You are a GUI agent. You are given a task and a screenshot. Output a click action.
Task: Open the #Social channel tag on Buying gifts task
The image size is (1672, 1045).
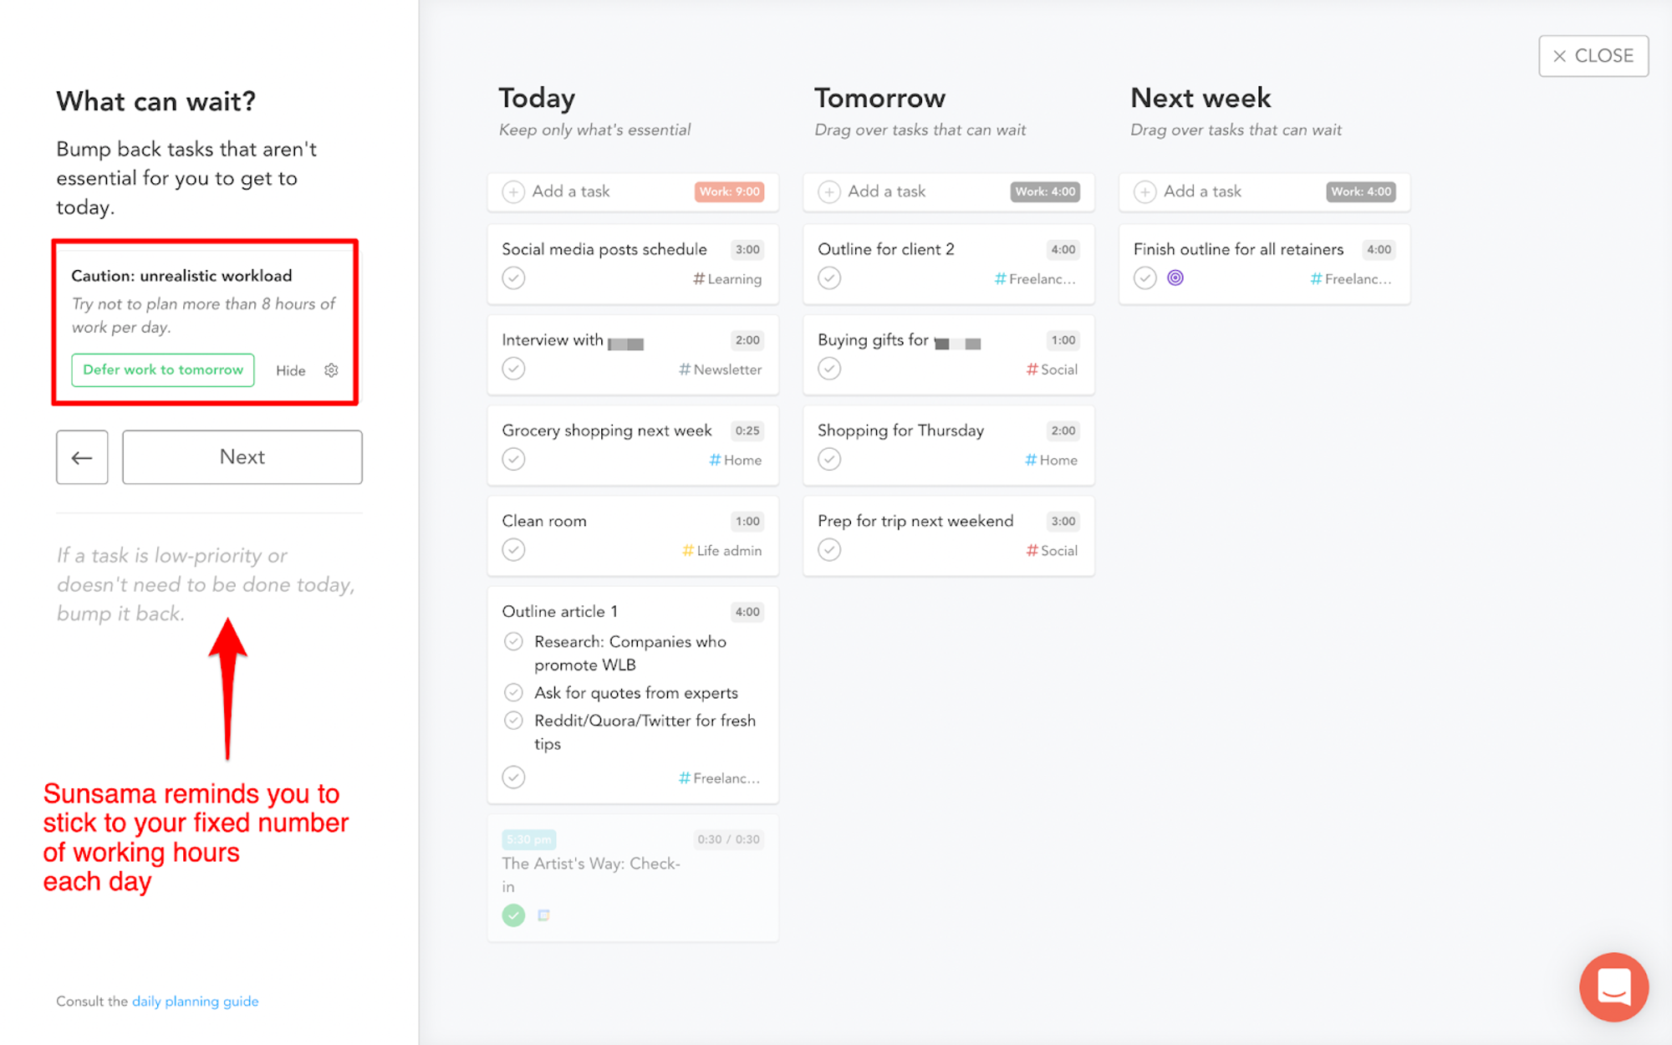click(x=1052, y=370)
